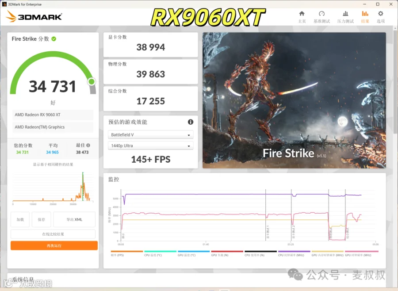The height and width of the screenshot is (291, 398).
Task: Open the Battlefield V game dropdown
Action: tap(150, 134)
